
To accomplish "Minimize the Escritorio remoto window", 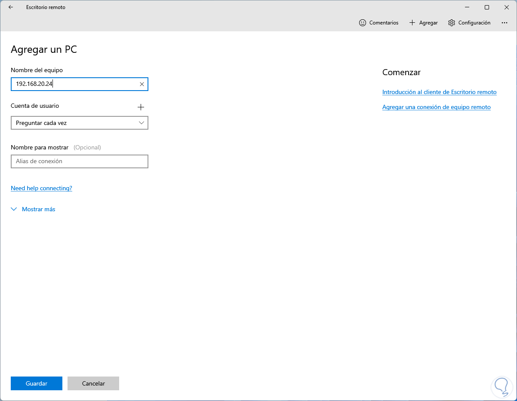I will [x=467, y=7].
